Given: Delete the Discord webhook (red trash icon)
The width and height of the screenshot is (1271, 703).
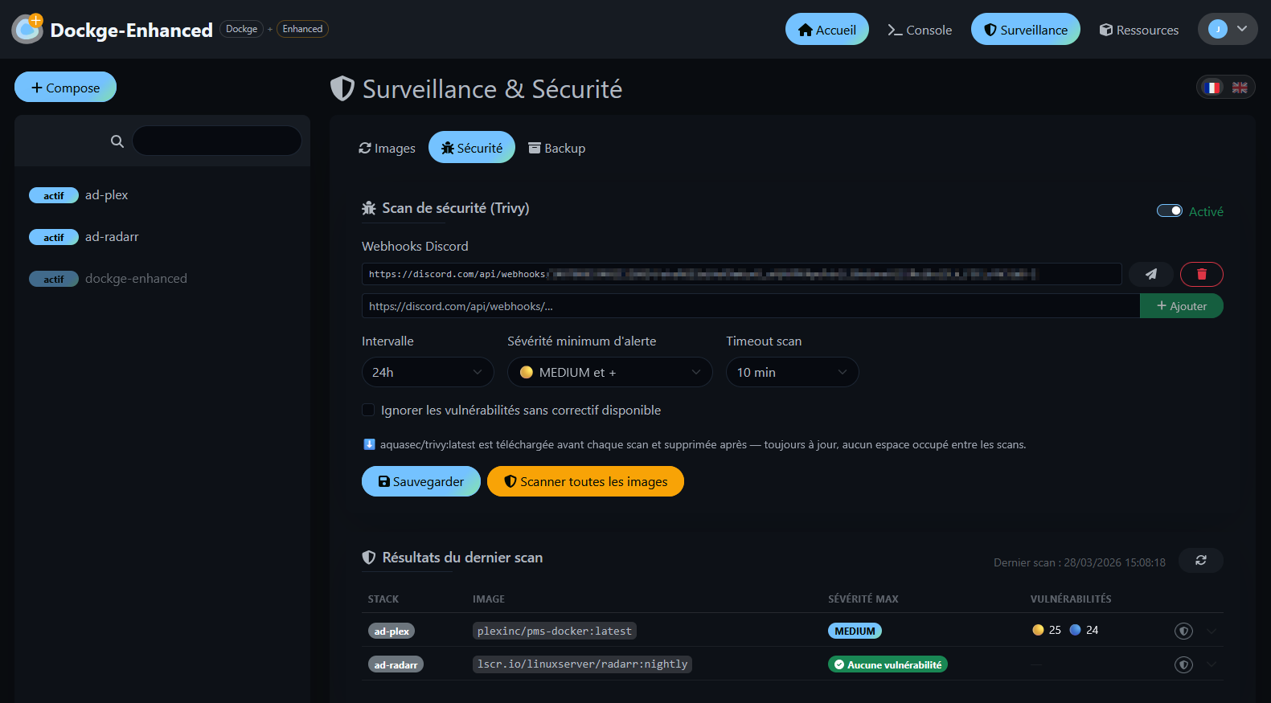Looking at the screenshot, I should [1201, 274].
